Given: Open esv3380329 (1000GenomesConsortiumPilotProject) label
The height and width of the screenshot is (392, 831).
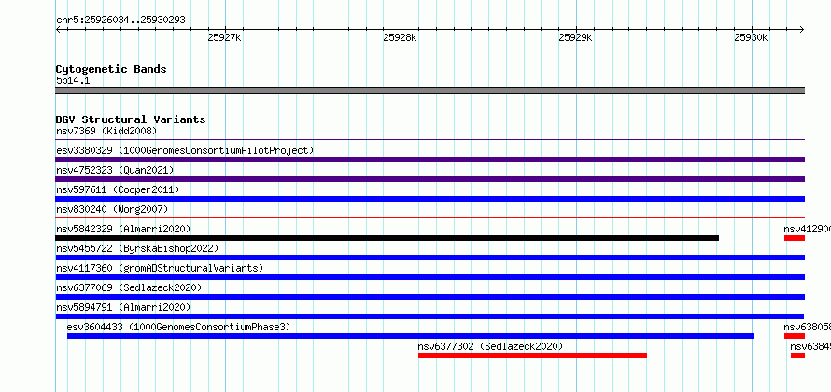Looking at the screenshot, I should 185,150.
